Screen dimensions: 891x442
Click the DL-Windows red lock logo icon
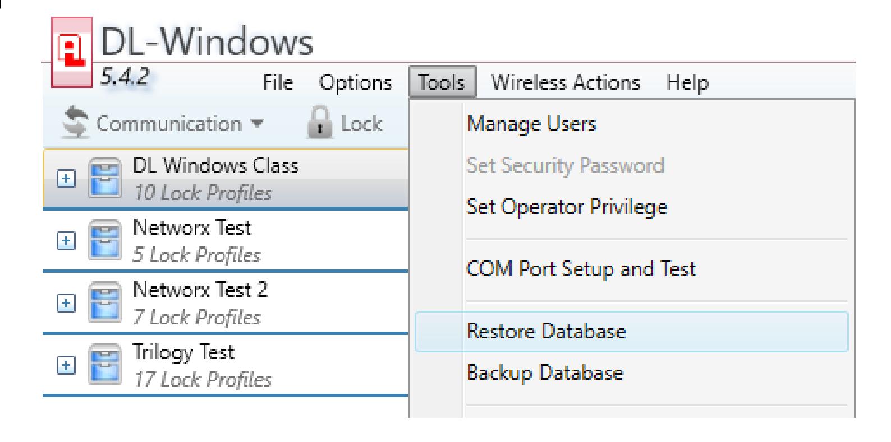tap(72, 52)
